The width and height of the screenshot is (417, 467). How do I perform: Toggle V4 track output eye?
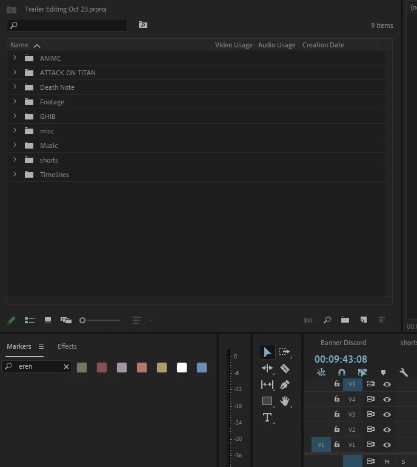387,400
